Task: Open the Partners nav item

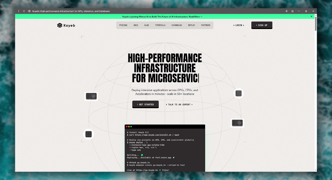Action: (x=206, y=25)
